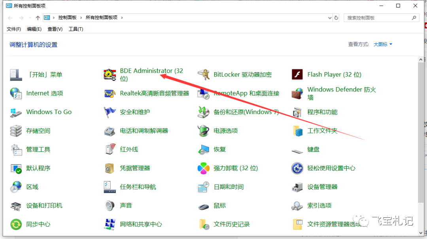Open 任务栏和导航 icon
Viewport: 427px width, 239px height.
click(x=110, y=187)
